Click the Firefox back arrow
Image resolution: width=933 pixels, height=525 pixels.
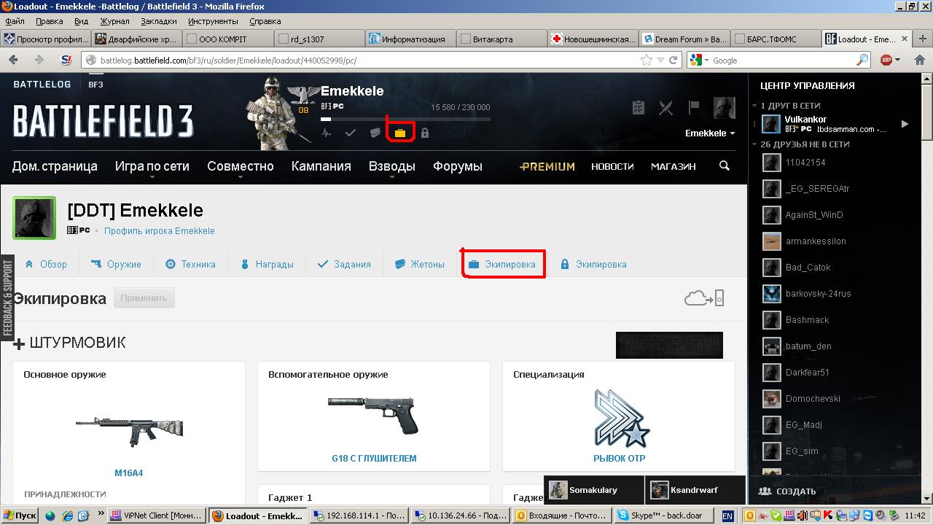click(x=13, y=60)
